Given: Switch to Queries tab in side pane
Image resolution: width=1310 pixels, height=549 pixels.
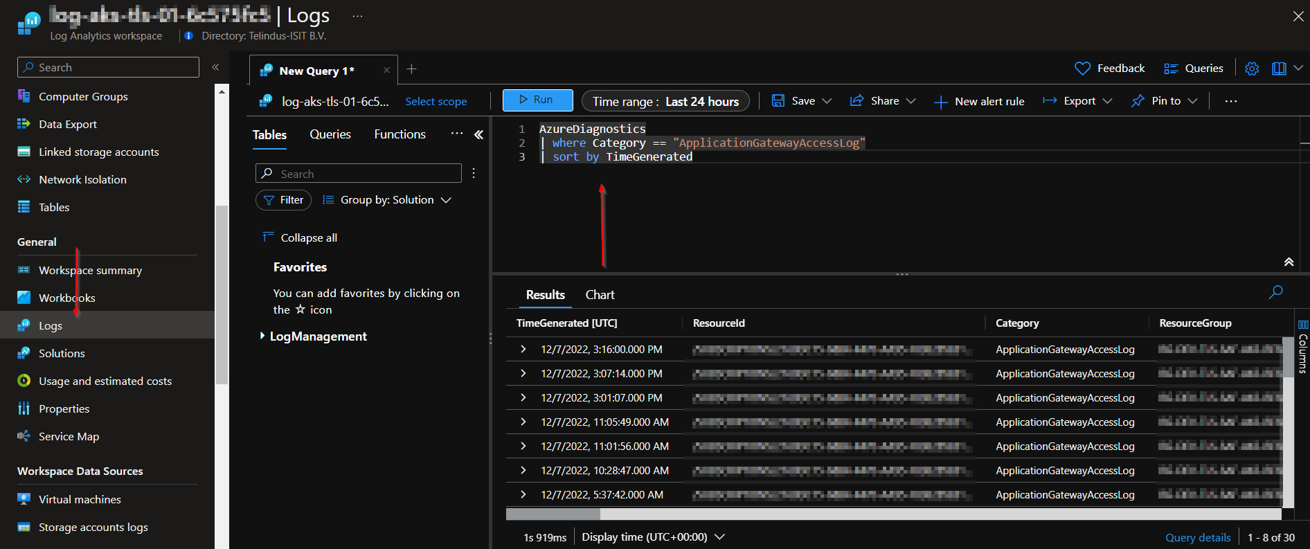Looking at the screenshot, I should (330, 134).
